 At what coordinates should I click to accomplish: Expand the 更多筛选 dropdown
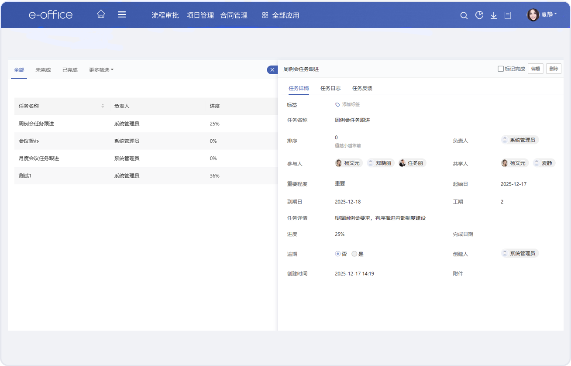pos(101,70)
